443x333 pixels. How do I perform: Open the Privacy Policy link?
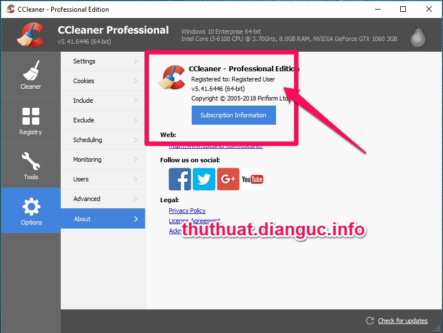pos(187,211)
